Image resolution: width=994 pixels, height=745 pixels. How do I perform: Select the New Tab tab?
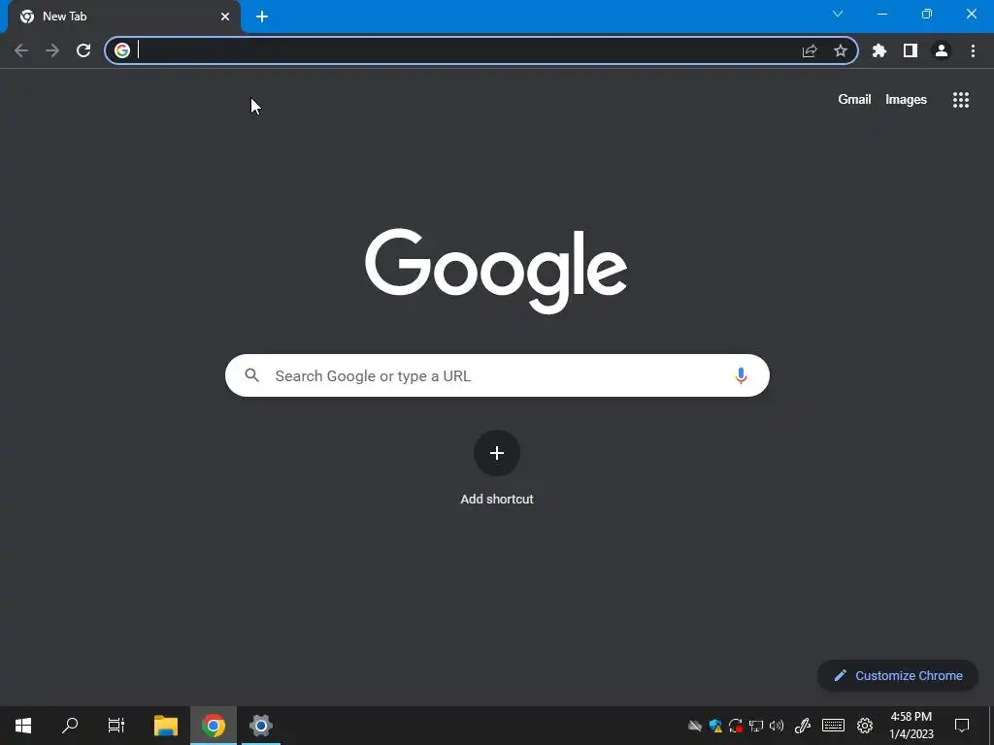tap(124, 16)
